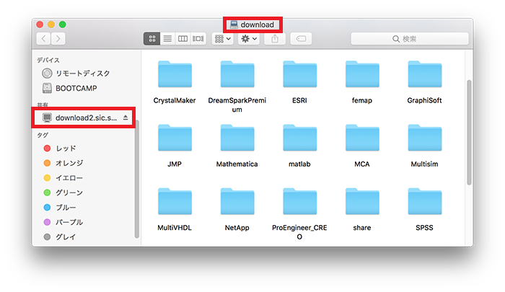Open download2.sic.s... shared server
The width and height of the screenshot is (505, 292).
(79, 118)
